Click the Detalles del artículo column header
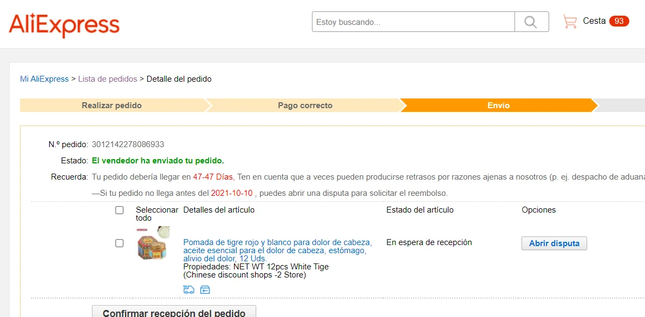Image resolution: width=645 pixels, height=317 pixels. pyautogui.click(x=219, y=210)
